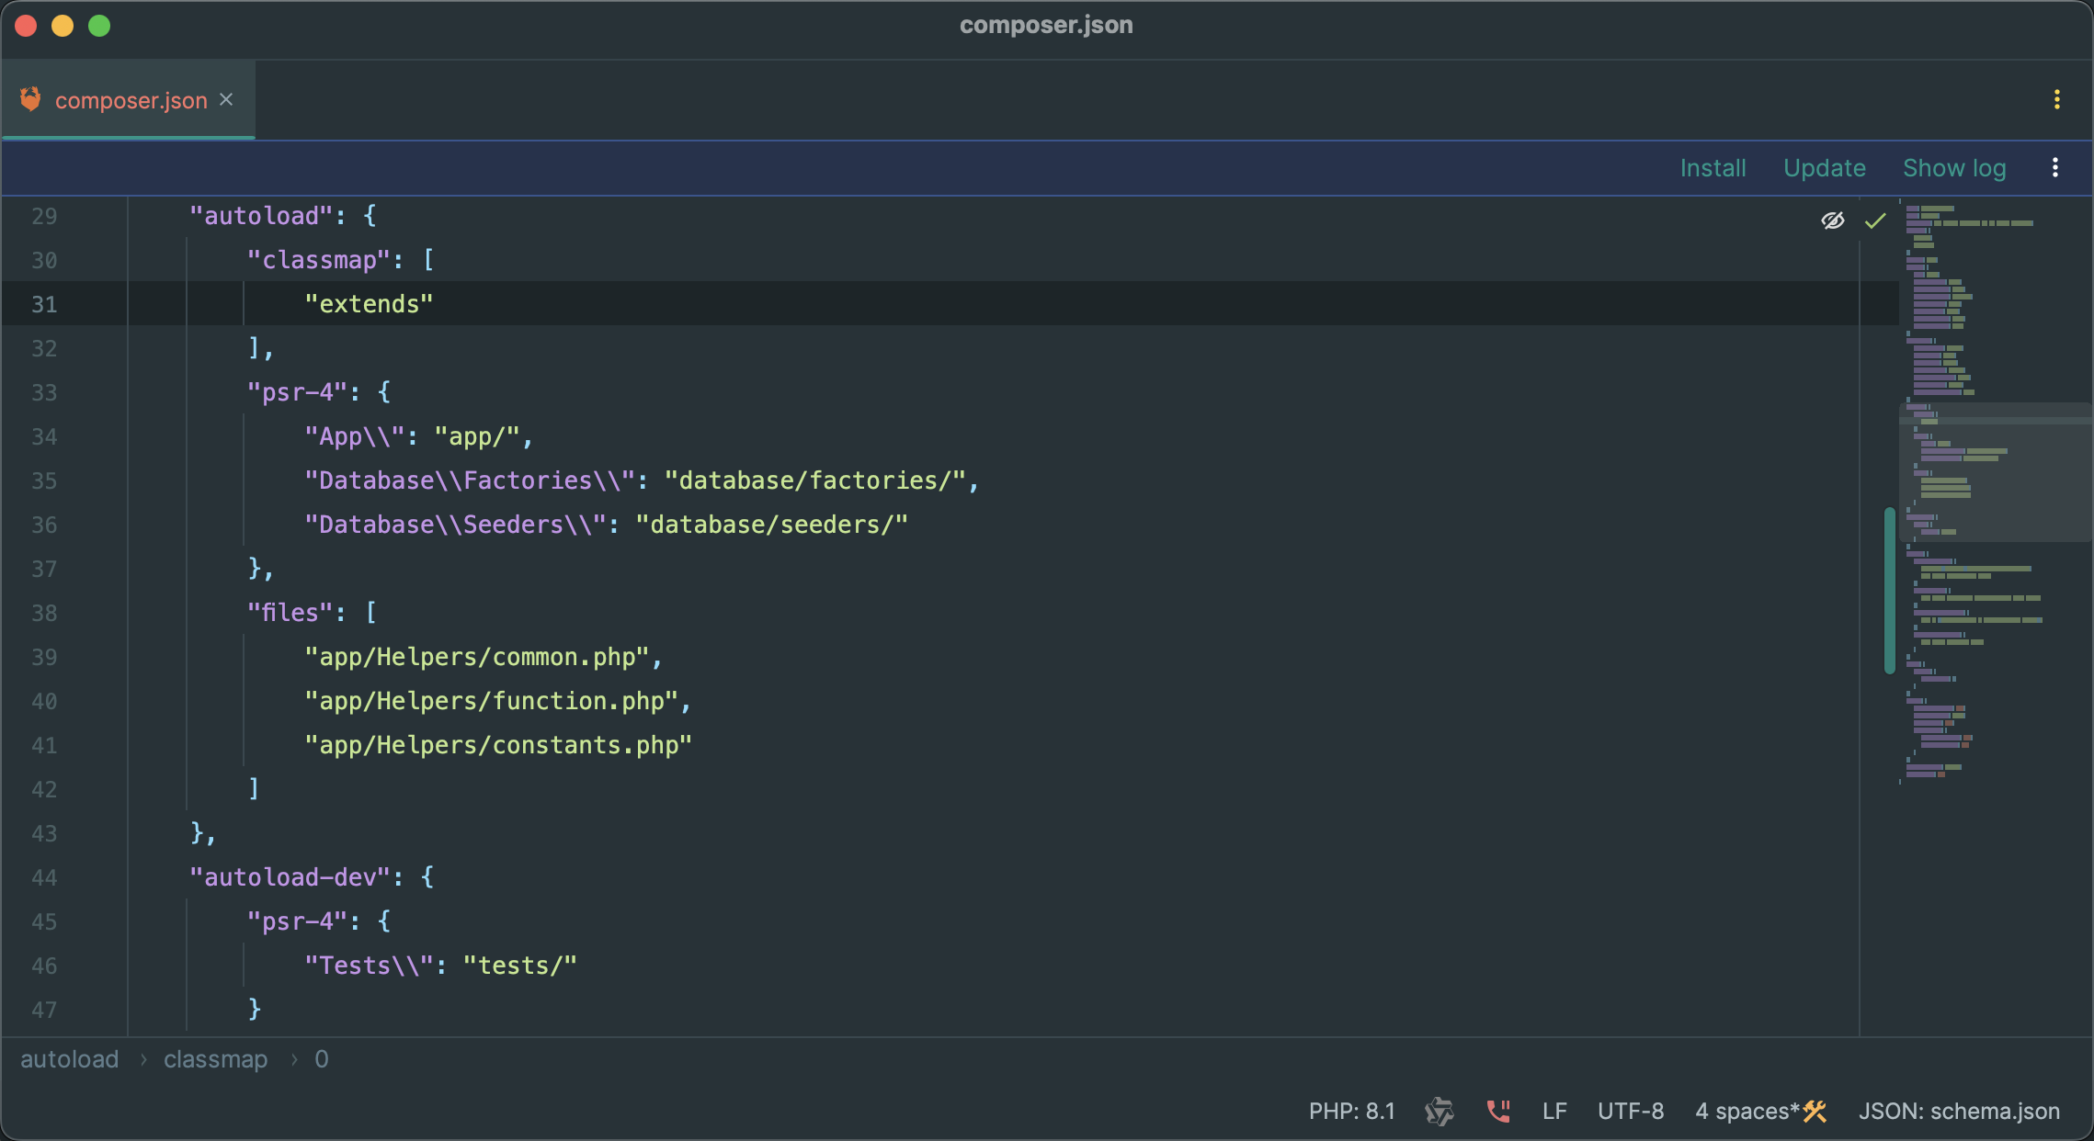Click line number 31 in the gutter
The height and width of the screenshot is (1141, 2094).
[44, 304]
